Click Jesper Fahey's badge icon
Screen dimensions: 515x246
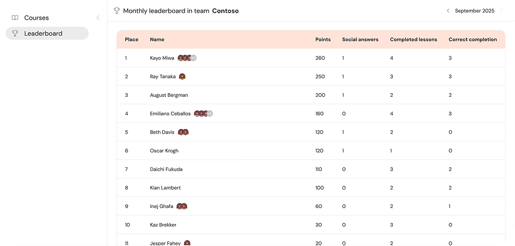tap(187, 243)
